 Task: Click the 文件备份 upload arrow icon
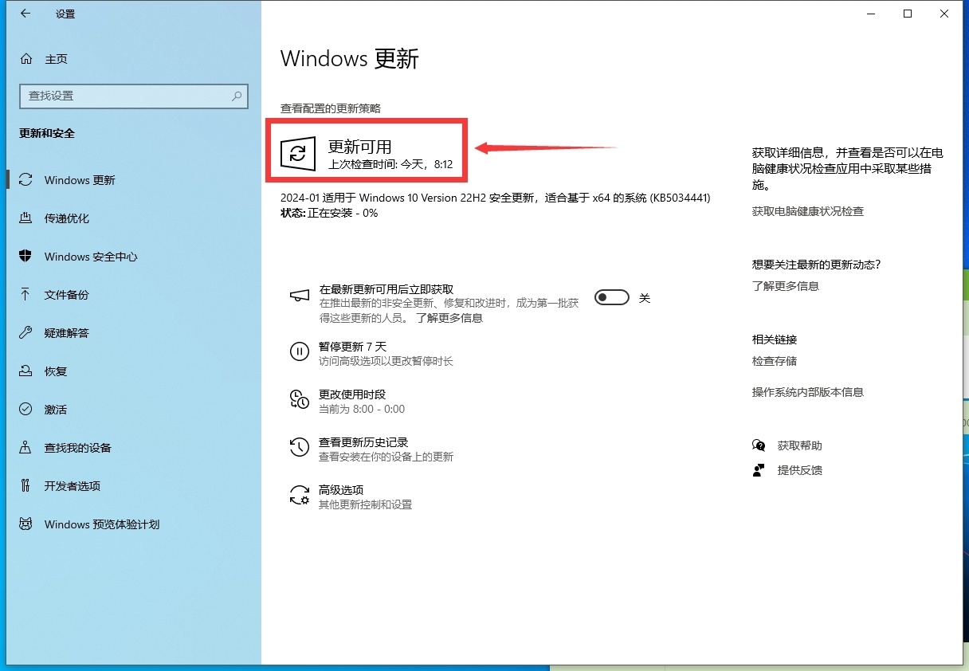pos(25,295)
